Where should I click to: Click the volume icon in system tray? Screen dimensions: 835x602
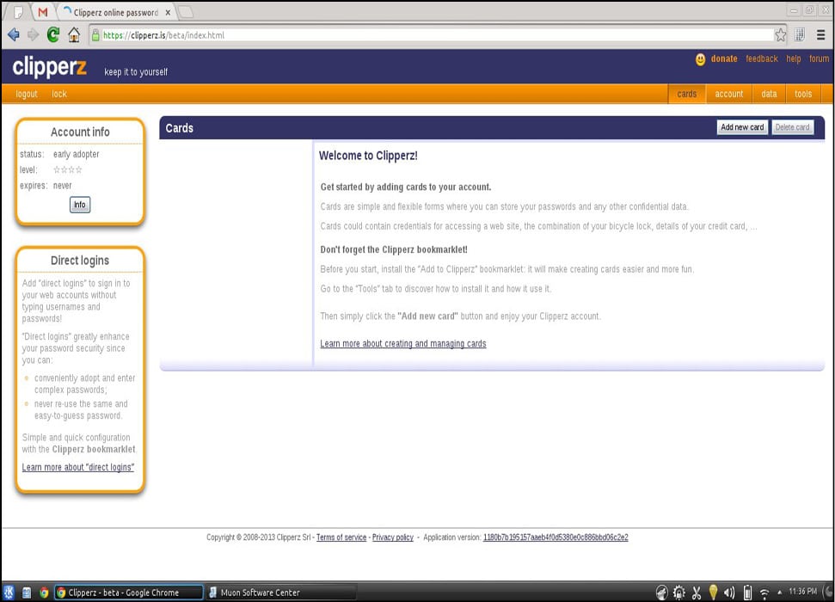point(729,593)
